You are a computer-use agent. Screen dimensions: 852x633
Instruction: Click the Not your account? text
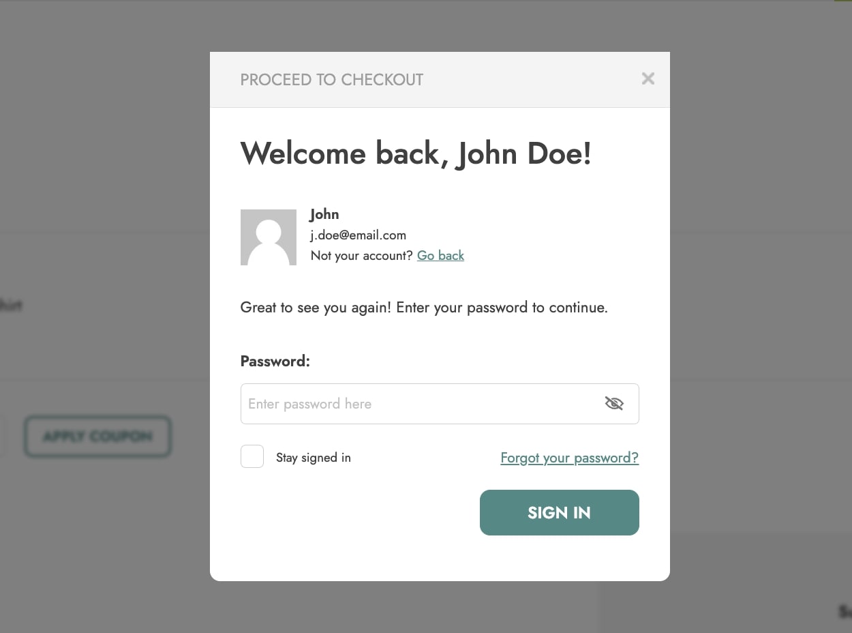coord(362,256)
